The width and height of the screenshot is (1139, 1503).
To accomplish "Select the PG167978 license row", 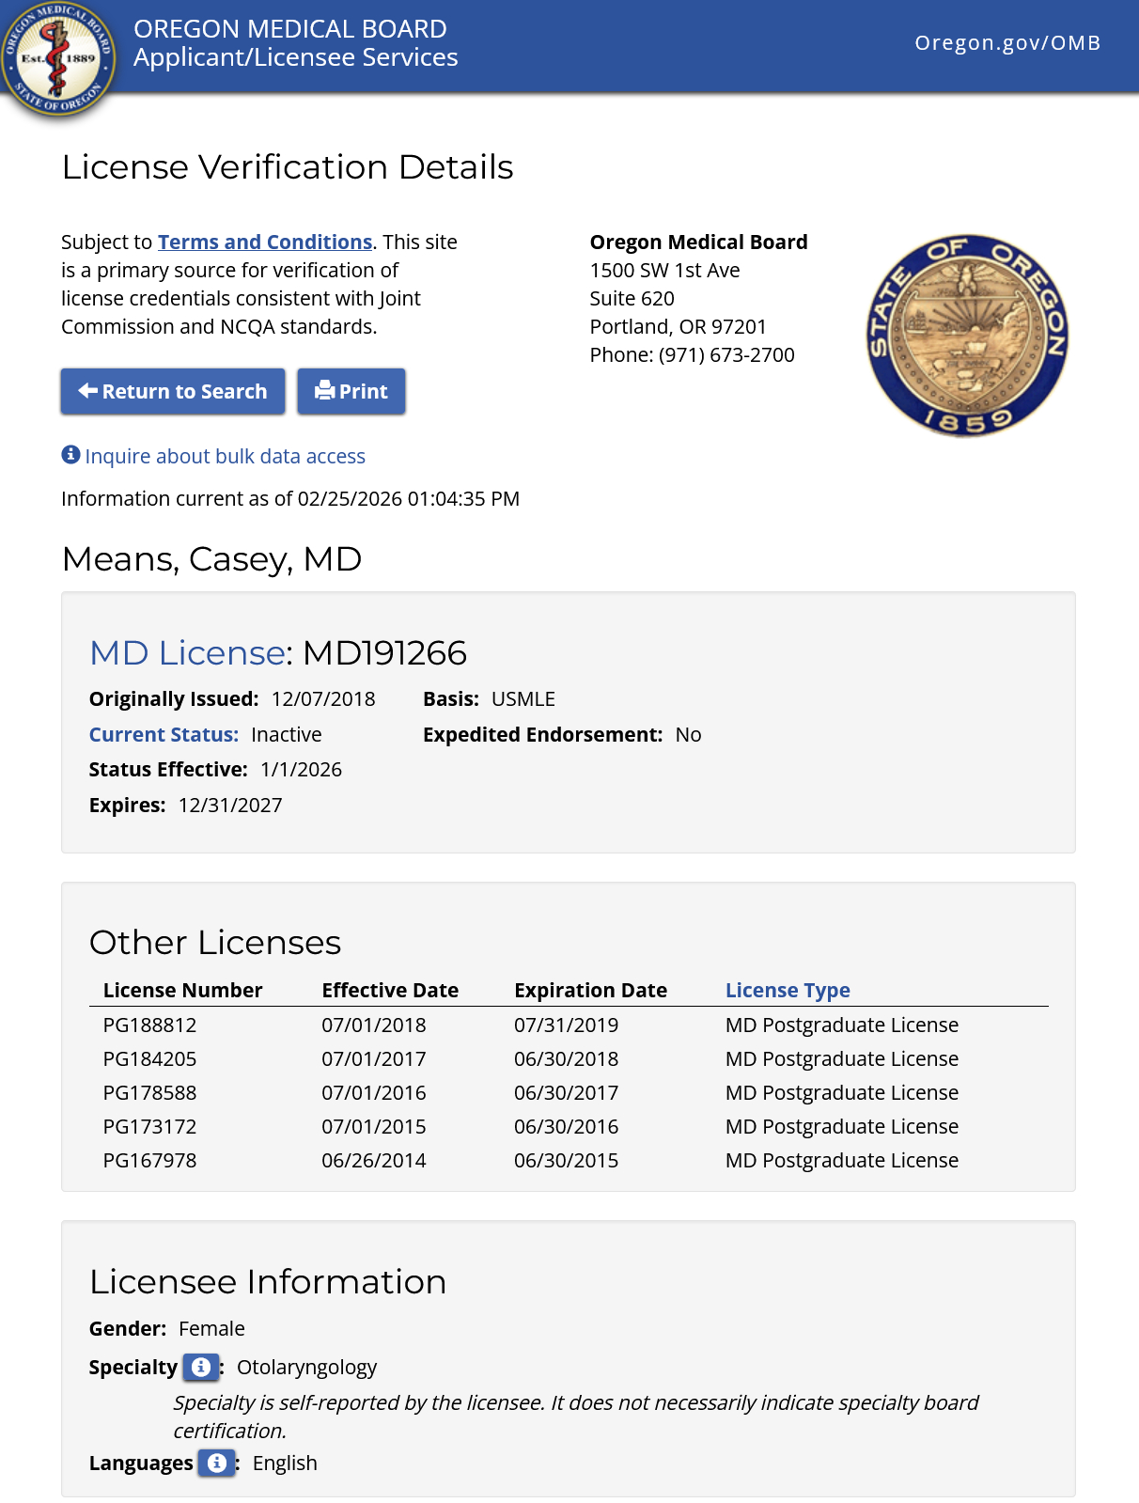I will coord(149,1160).
